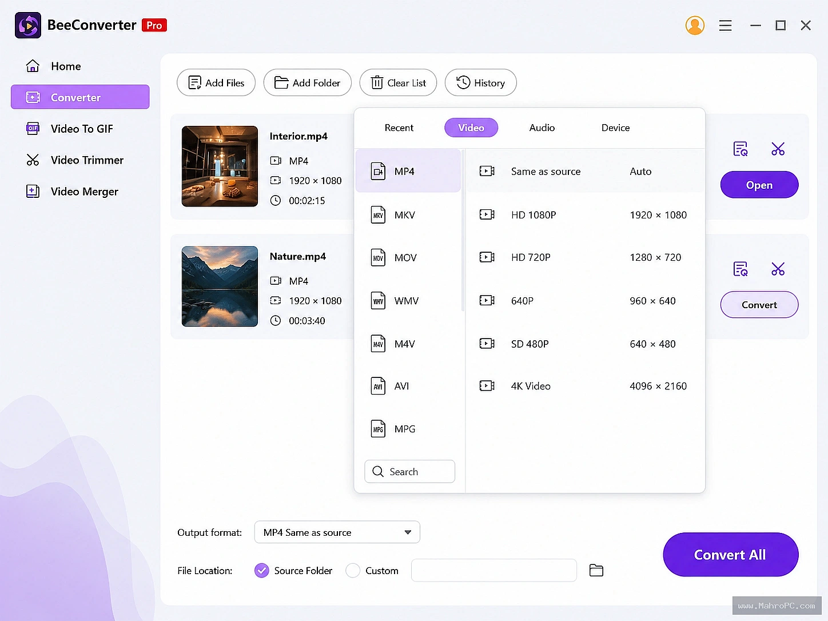The height and width of the screenshot is (621, 828).
Task: Click the format Search field
Action: (409, 472)
